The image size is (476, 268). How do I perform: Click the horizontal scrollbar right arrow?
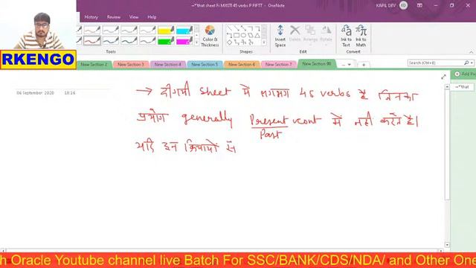point(441,251)
